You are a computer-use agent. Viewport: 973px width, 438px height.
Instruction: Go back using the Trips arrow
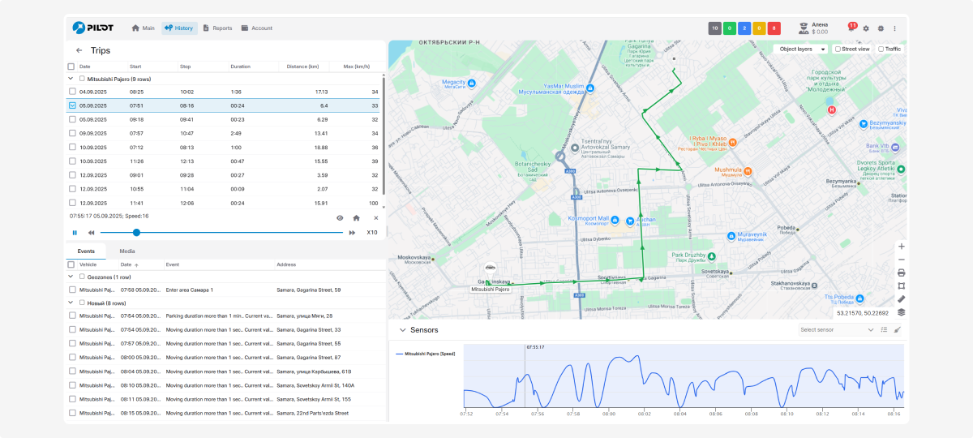pyautogui.click(x=79, y=50)
